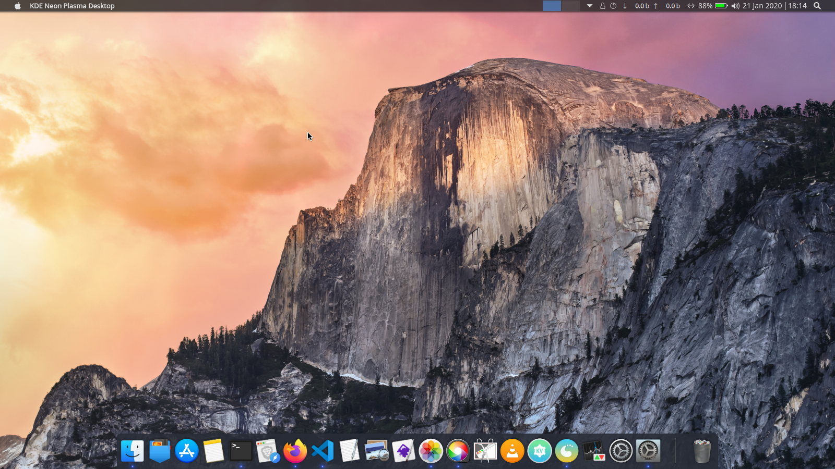Open the Apple logo launcher menu
Image resolution: width=835 pixels, height=469 pixels.
(18, 6)
